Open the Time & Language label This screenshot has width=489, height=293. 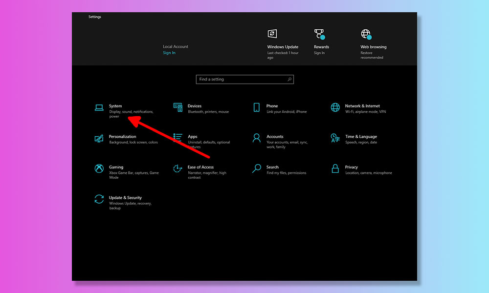point(361,136)
